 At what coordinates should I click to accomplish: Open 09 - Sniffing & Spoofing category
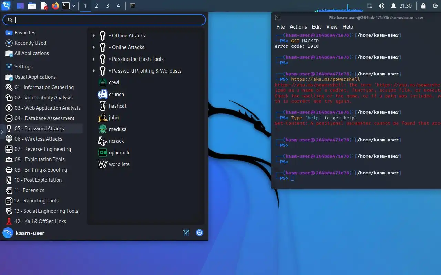point(43,170)
